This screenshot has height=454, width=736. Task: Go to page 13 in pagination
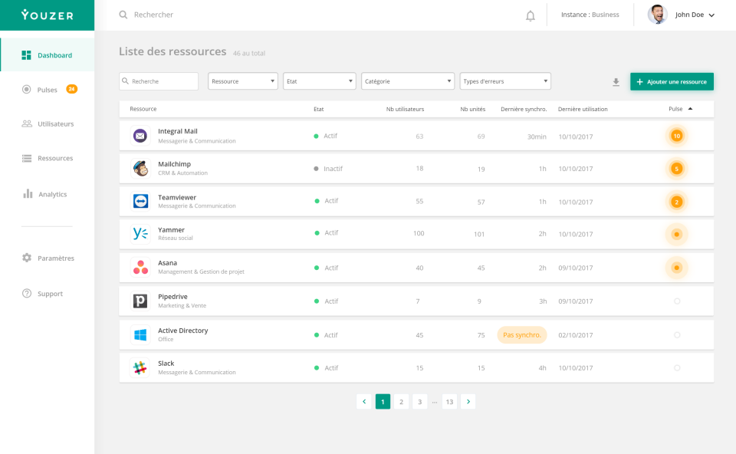tap(449, 401)
